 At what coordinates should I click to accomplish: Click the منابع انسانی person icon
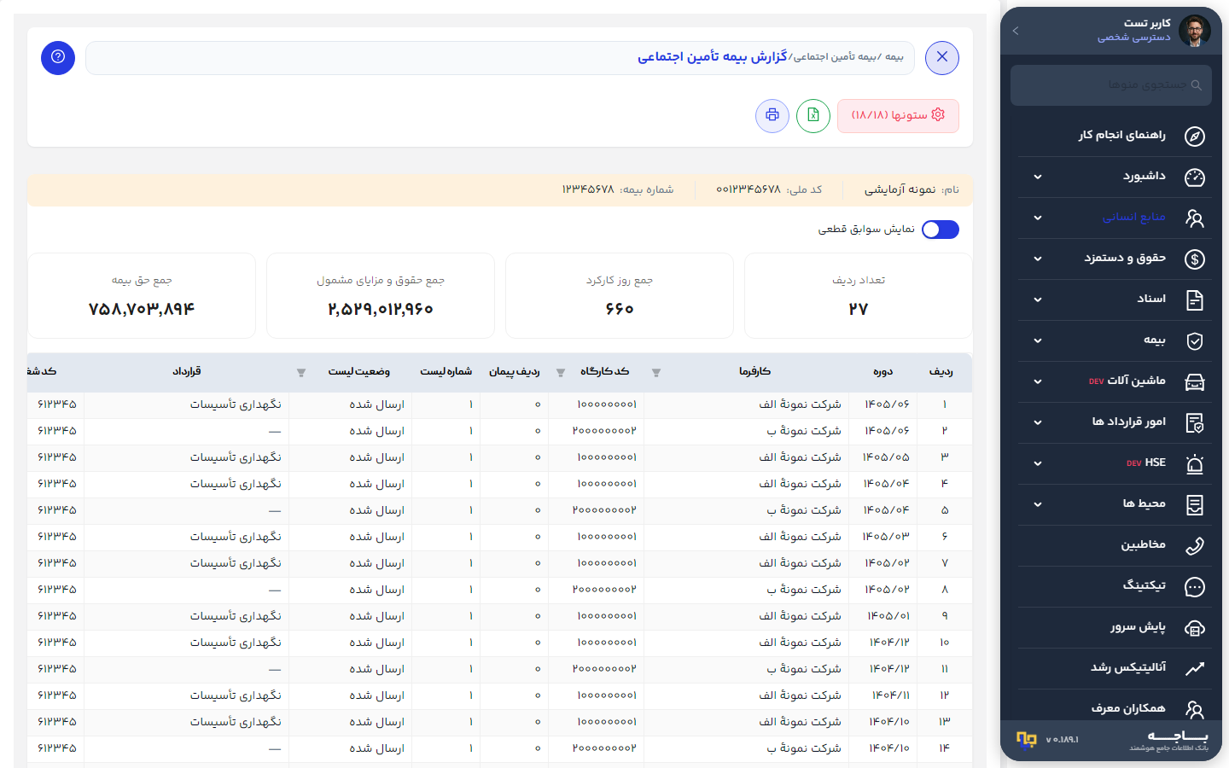tap(1195, 218)
